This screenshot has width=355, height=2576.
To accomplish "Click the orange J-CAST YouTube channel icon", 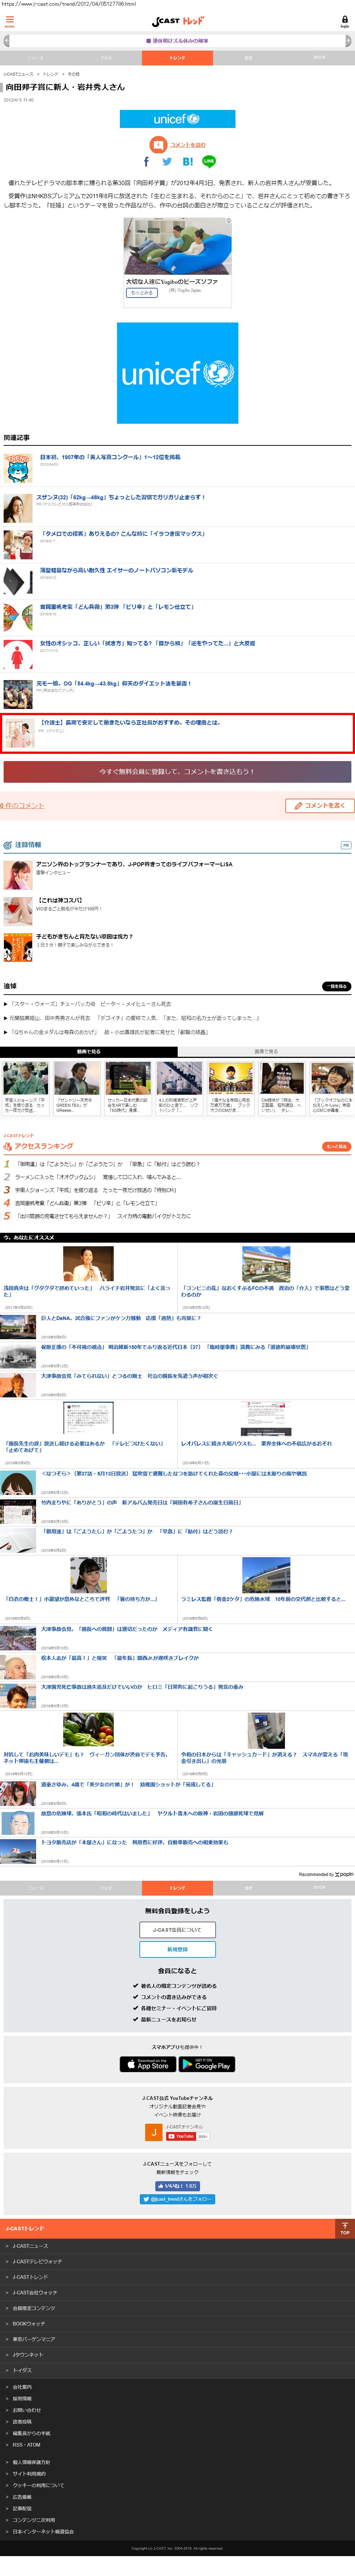I will pos(153,2132).
